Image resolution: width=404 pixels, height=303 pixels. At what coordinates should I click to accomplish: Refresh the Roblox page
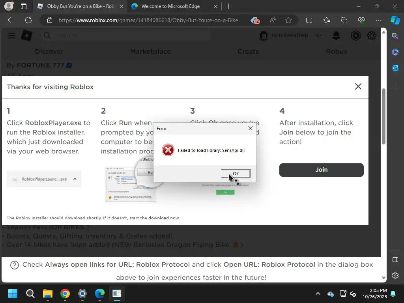click(28, 20)
